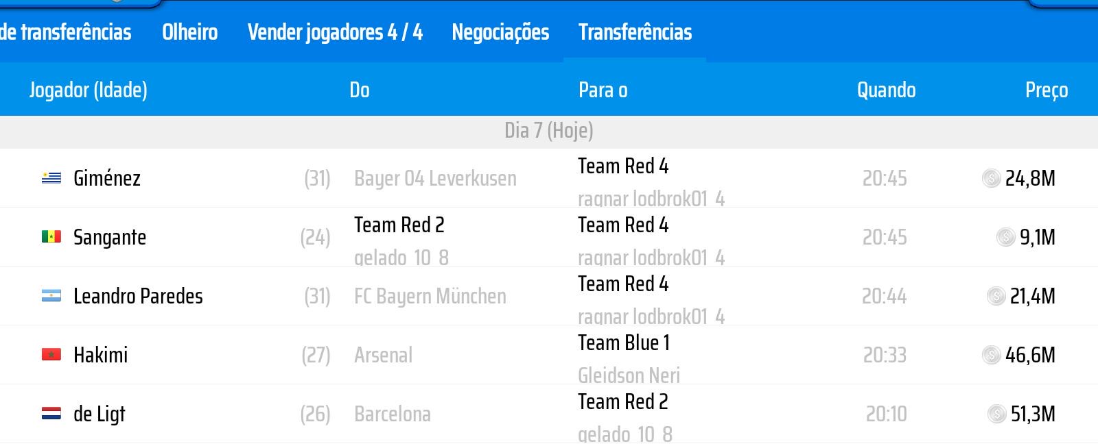The image size is (1098, 446).
Task: Click coin icon beside Sangante's 9,1M
Action: click(1005, 237)
